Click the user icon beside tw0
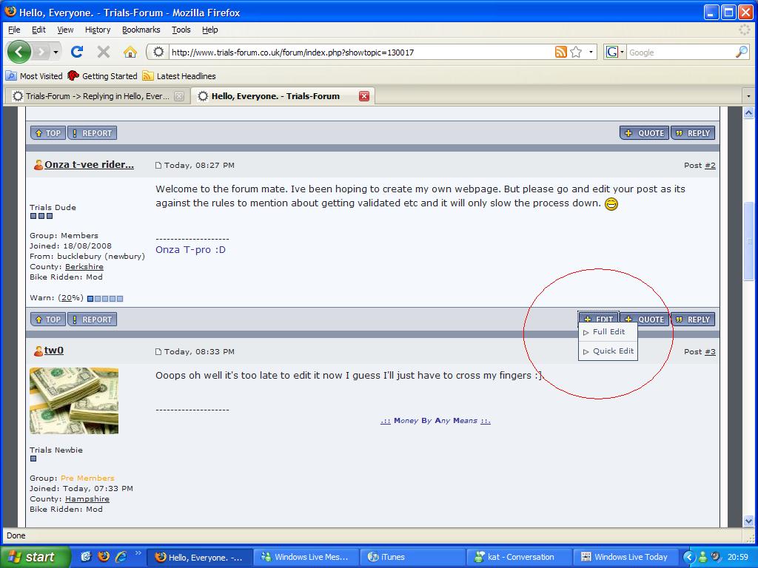The image size is (758, 568). [x=38, y=351]
